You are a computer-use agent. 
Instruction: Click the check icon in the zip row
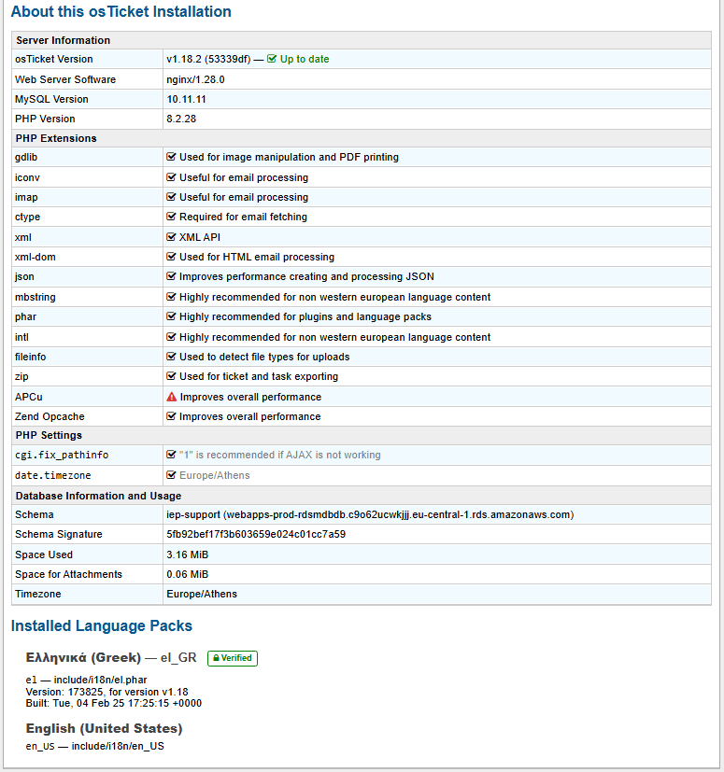[171, 376]
